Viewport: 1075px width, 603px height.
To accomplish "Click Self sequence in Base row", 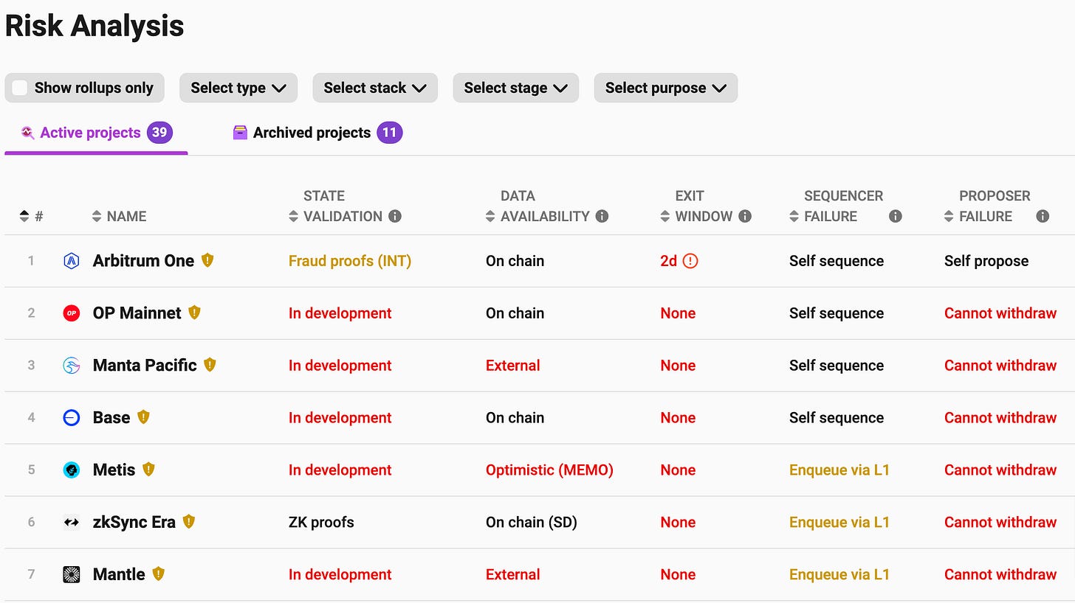I will [x=837, y=418].
